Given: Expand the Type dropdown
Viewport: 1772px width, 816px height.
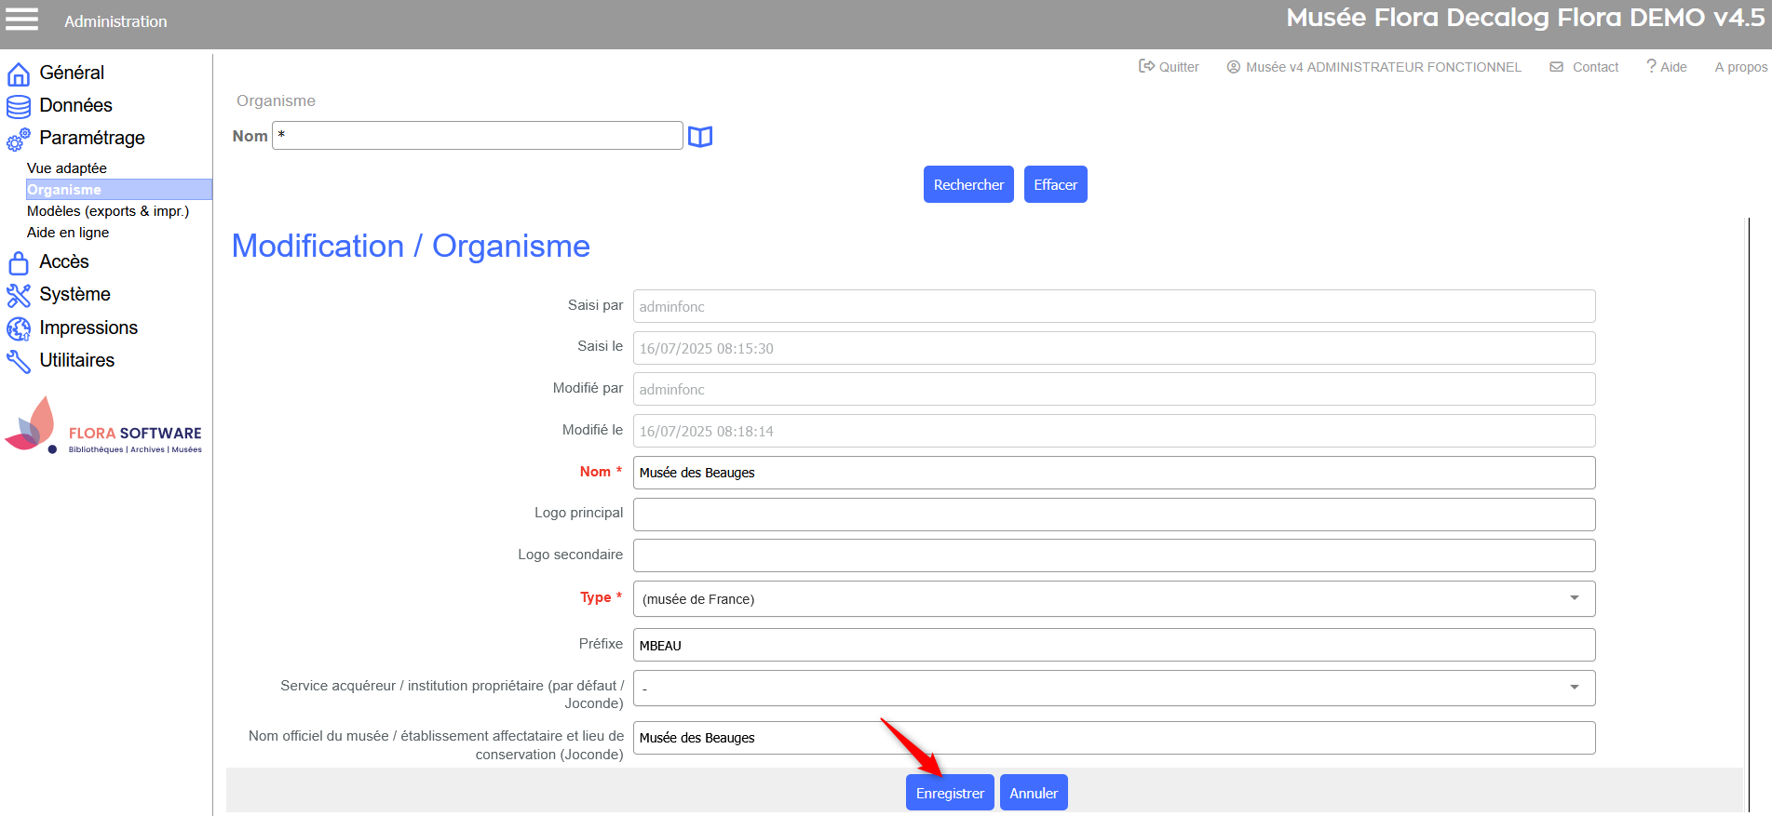Looking at the screenshot, I should 1114,598.
